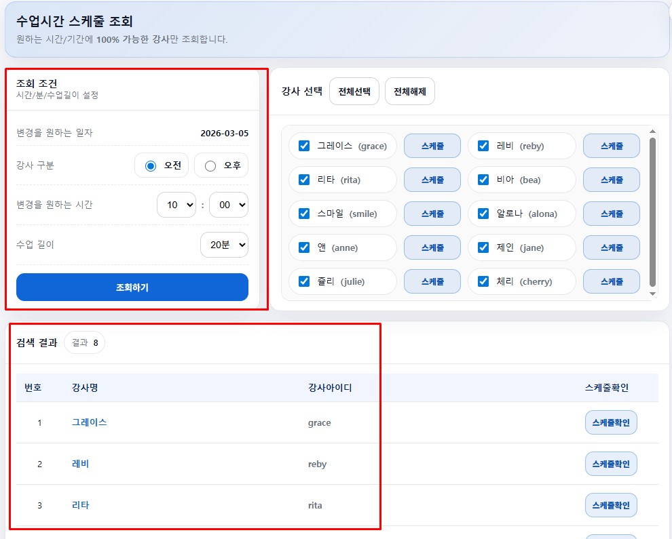Open the minute dropdown showing 00
Screen dimensions: 672x539
coord(228,205)
